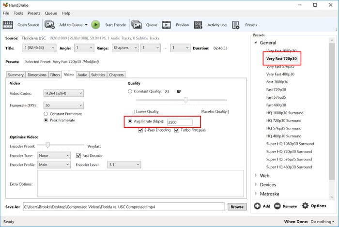Expand the Web presets category
This screenshot has width=339, height=227.
[x=256, y=176]
